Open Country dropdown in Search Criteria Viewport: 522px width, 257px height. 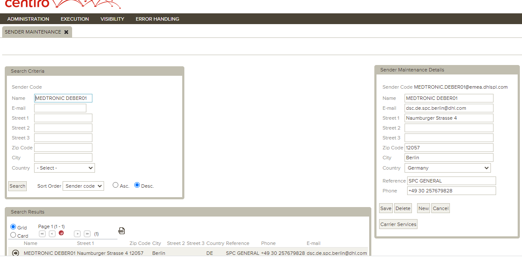65,168
